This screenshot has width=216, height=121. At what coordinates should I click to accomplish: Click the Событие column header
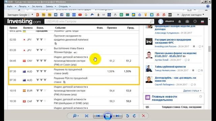[60, 28]
